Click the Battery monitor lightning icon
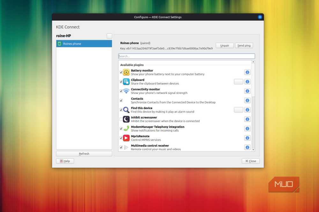 (x=126, y=72)
